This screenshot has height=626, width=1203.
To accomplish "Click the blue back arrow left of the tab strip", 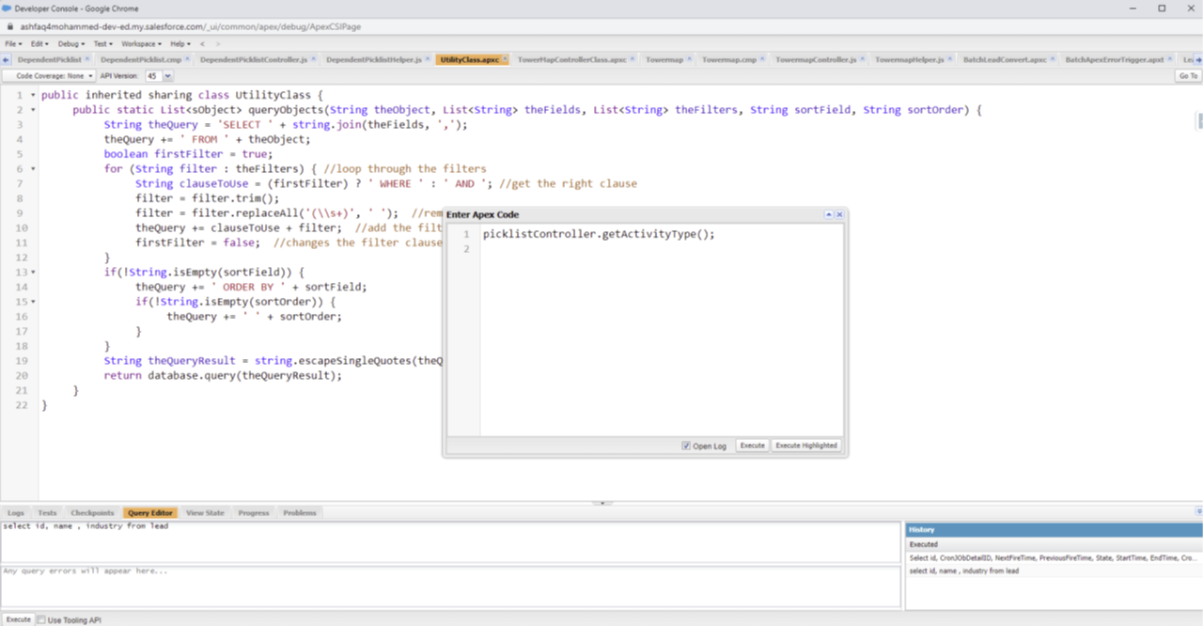I will pyautogui.click(x=6, y=58).
